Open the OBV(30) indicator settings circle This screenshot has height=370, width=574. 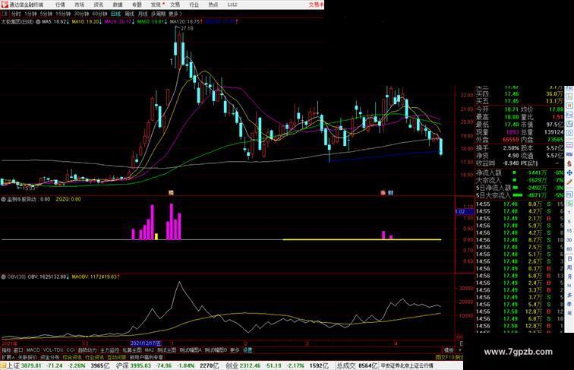[4, 277]
